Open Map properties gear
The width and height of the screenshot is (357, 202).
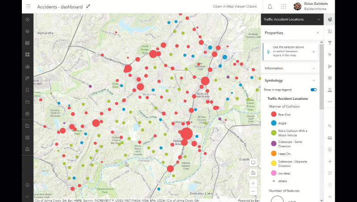point(28,114)
